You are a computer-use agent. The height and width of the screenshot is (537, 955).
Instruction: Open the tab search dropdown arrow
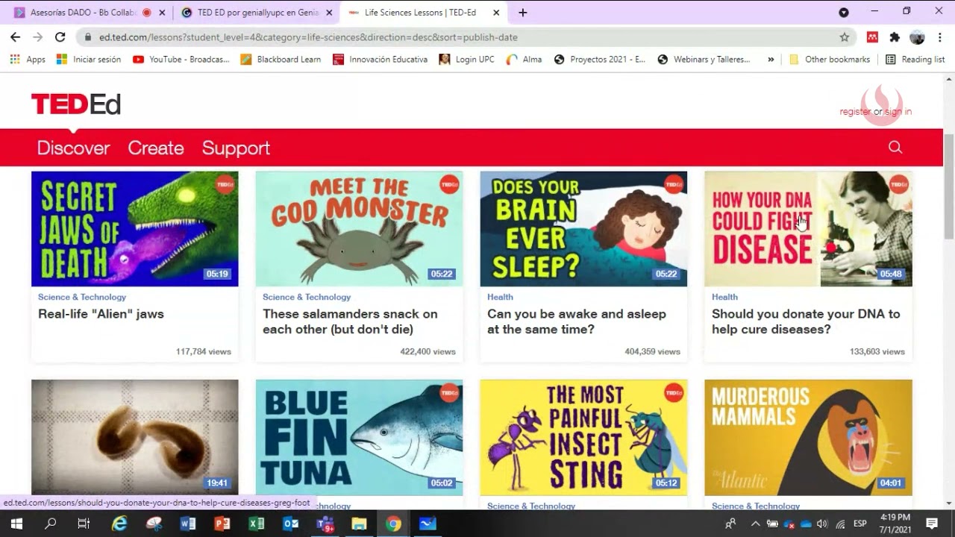[844, 13]
